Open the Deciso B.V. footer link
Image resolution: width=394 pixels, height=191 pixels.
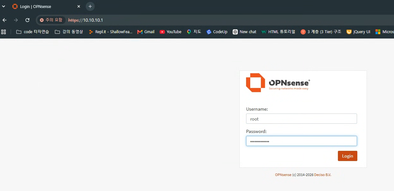pyautogui.click(x=323, y=175)
